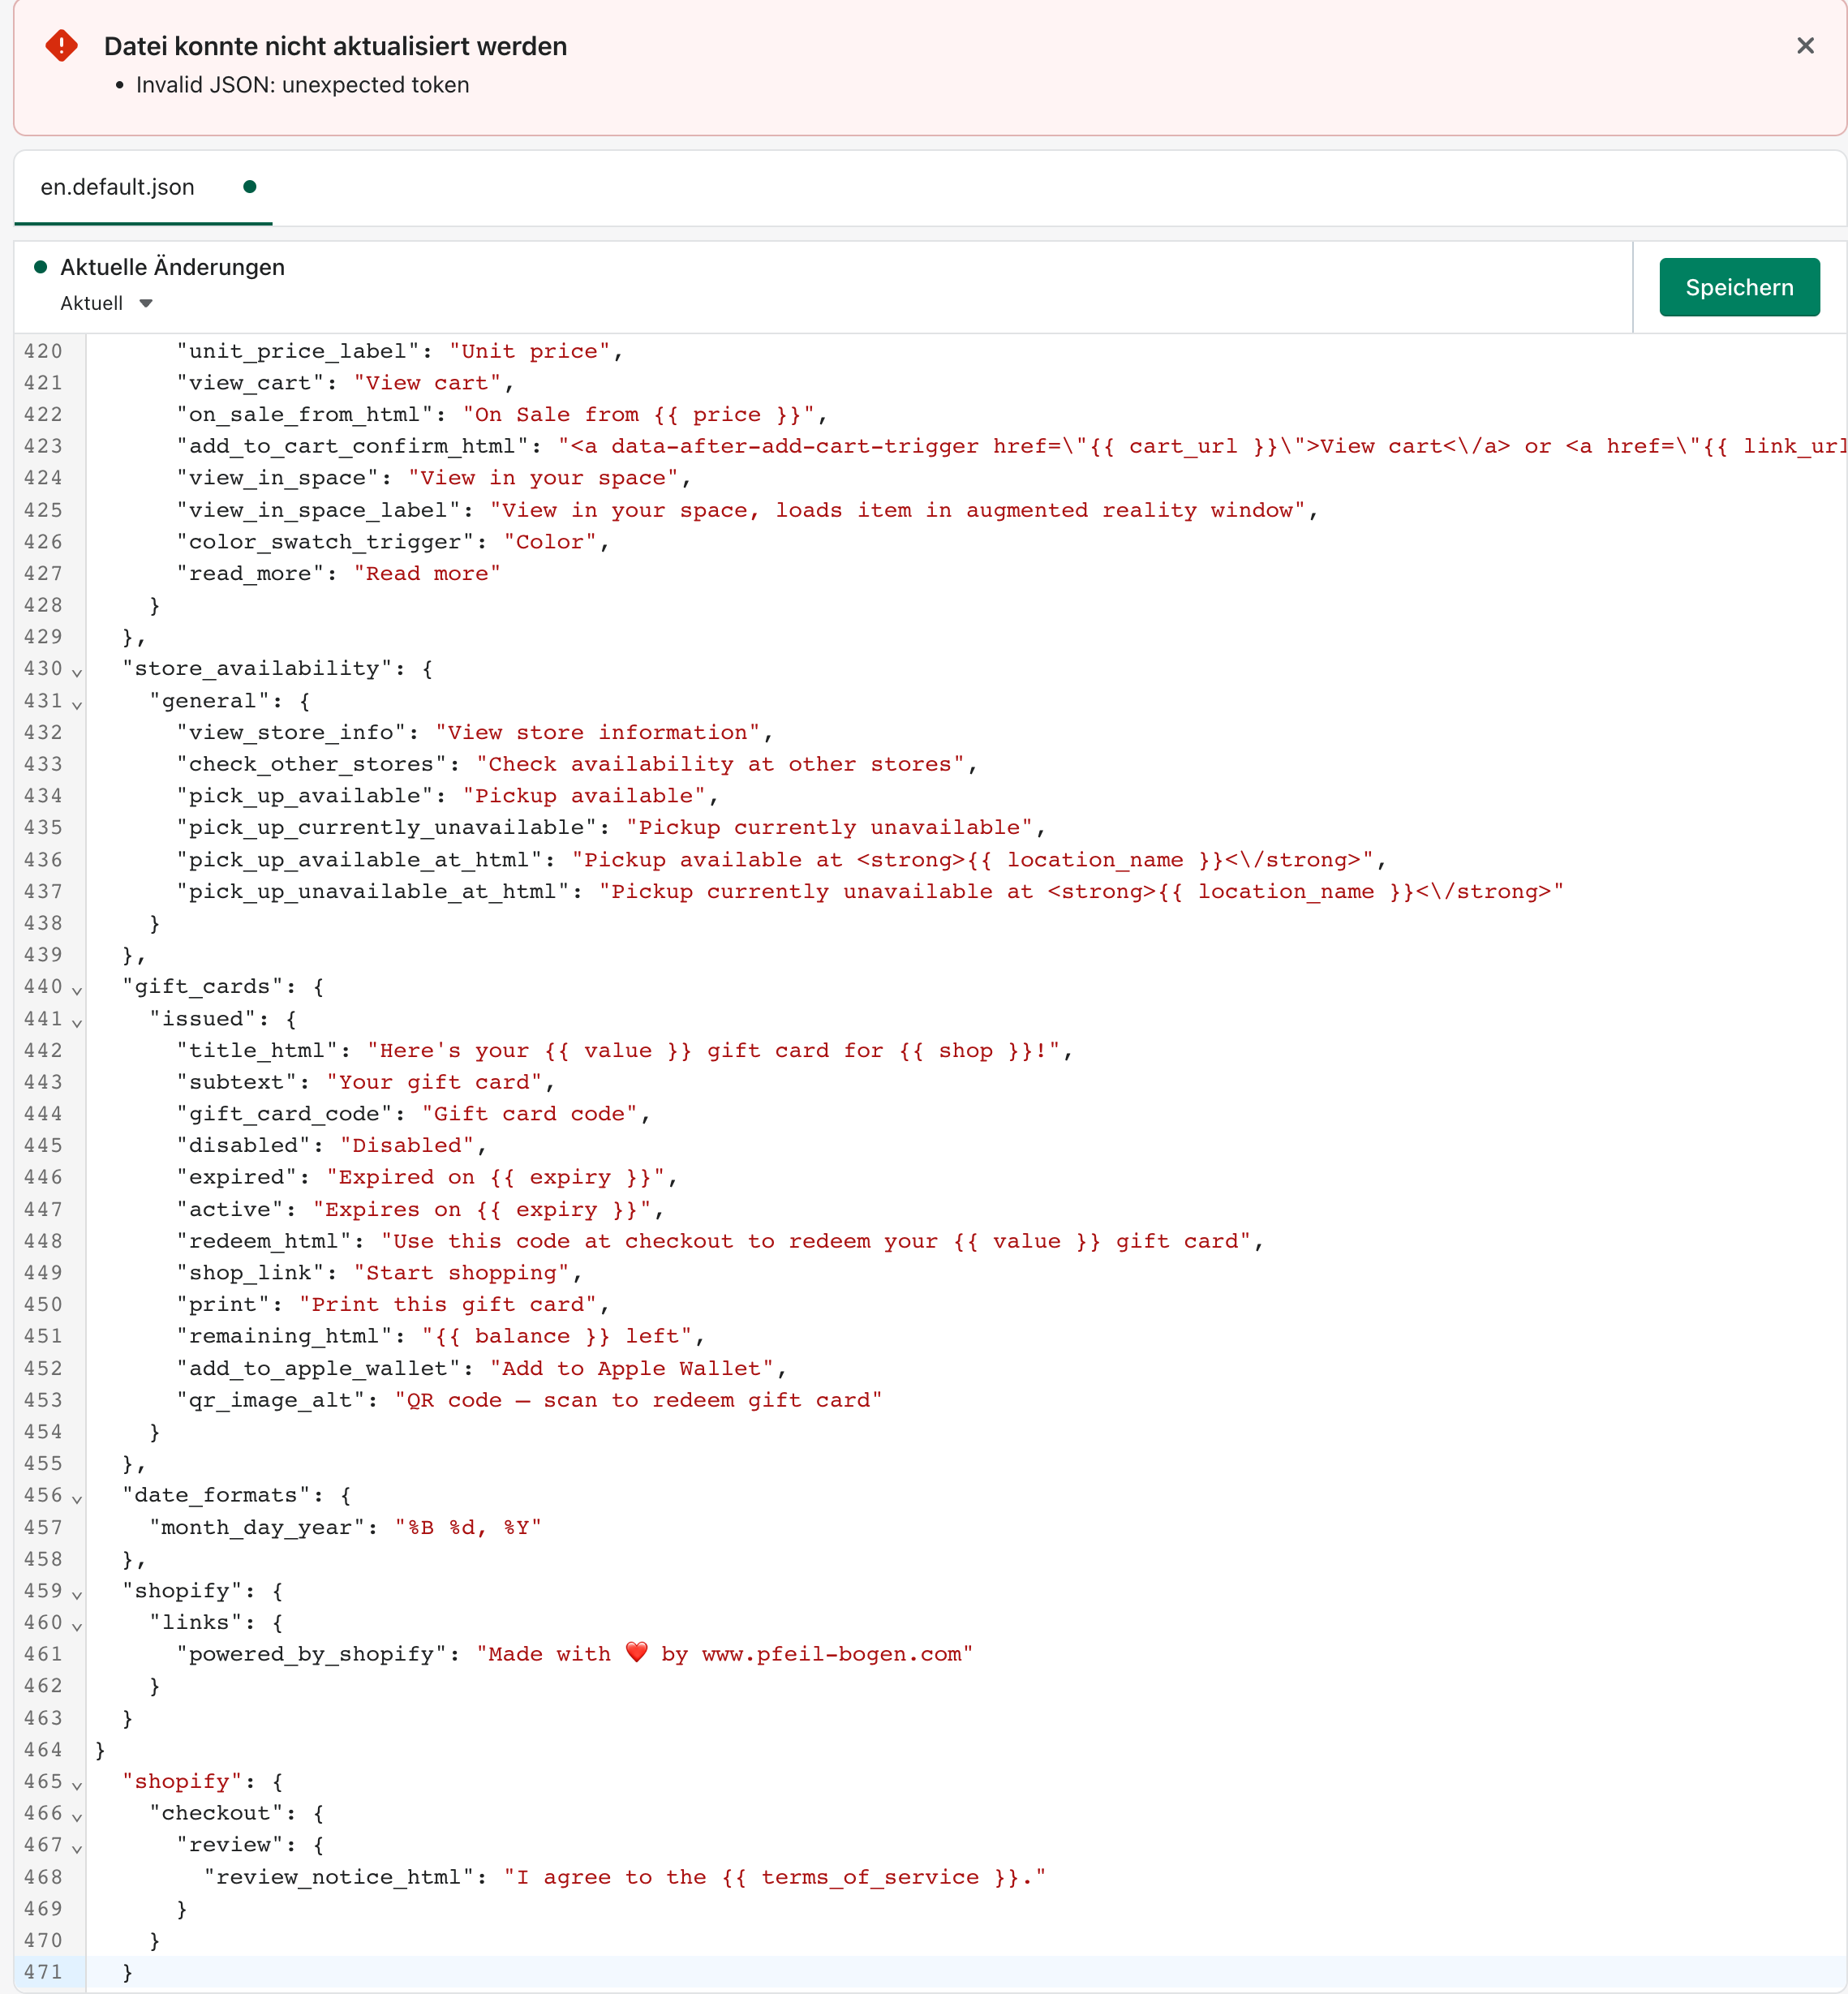Collapse shopify block at line 459

[77, 1594]
